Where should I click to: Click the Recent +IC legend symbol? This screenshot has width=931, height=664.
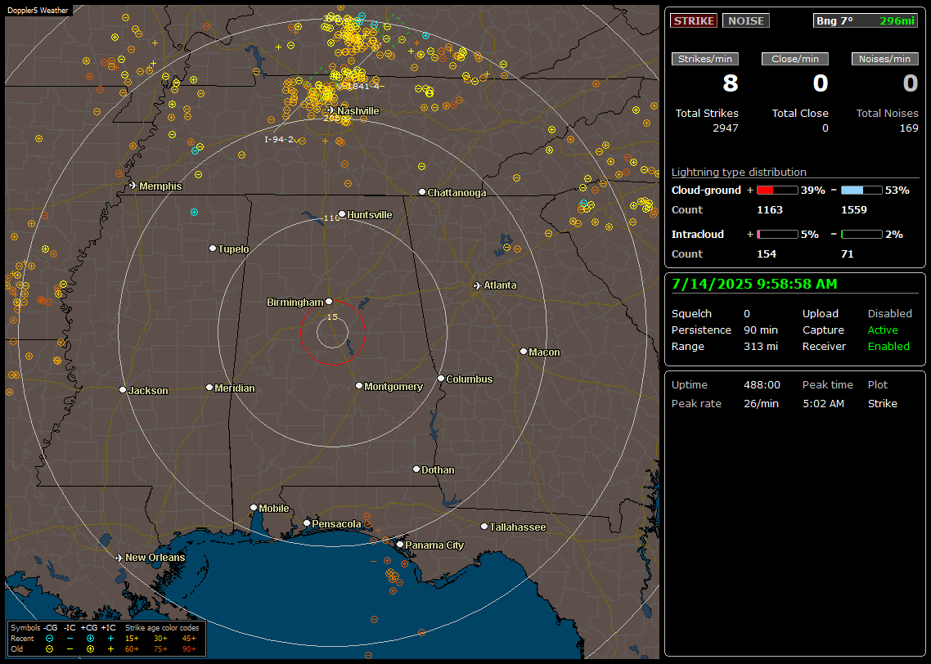coord(110,639)
